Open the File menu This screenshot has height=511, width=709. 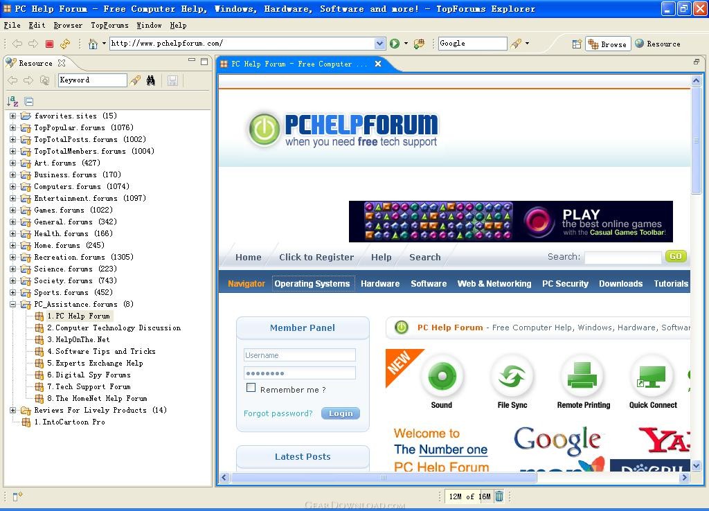pyautogui.click(x=12, y=26)
